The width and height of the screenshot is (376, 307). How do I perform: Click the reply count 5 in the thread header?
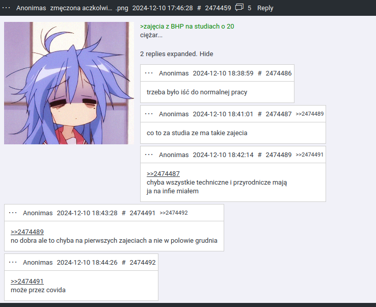tap(249, 8)
